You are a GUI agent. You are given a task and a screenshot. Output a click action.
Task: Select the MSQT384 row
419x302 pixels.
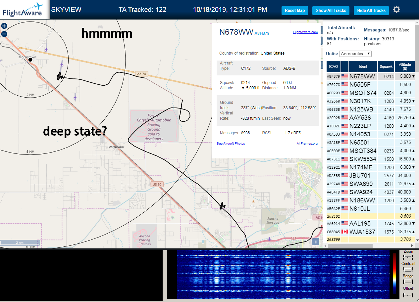[x=371, y=151]
